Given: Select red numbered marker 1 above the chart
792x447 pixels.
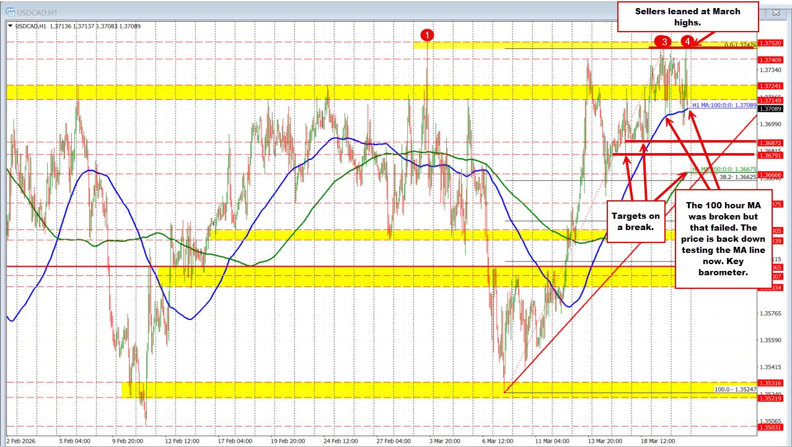Looking at the screenshot, I should (x=428, y=37).
